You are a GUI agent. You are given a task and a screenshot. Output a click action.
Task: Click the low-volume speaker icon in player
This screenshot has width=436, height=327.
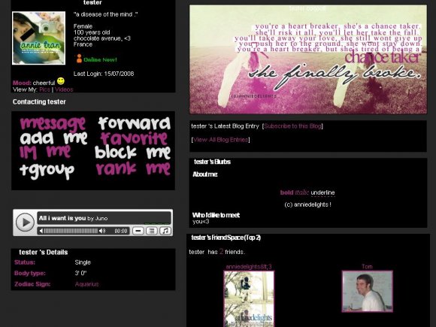tap(41, 231)
